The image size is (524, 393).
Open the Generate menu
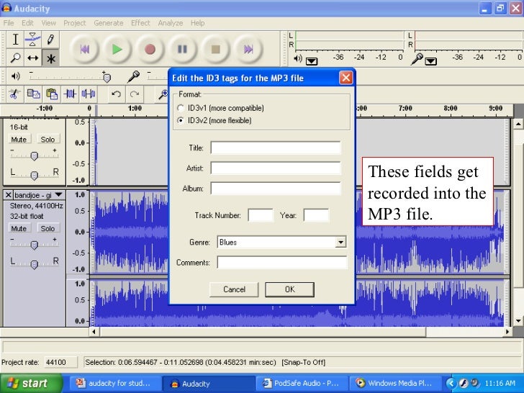(109, 23)
